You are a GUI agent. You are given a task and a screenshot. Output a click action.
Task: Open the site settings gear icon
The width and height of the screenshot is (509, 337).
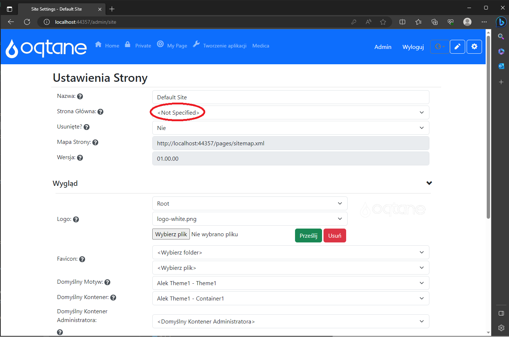pyautogui.click(x=474, y=47)
